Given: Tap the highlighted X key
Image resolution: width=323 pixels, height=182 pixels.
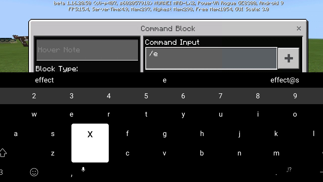Looking at the screenshot, I should pos(90,143).
